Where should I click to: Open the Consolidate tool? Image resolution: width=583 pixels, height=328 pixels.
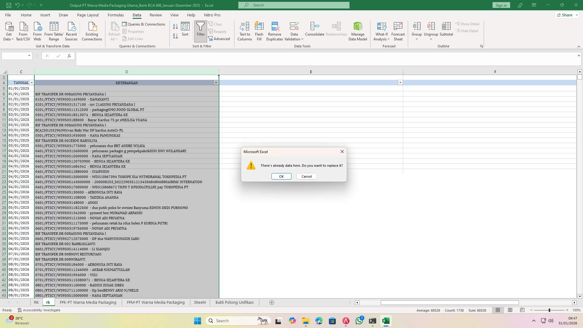(x=315, y=30)
